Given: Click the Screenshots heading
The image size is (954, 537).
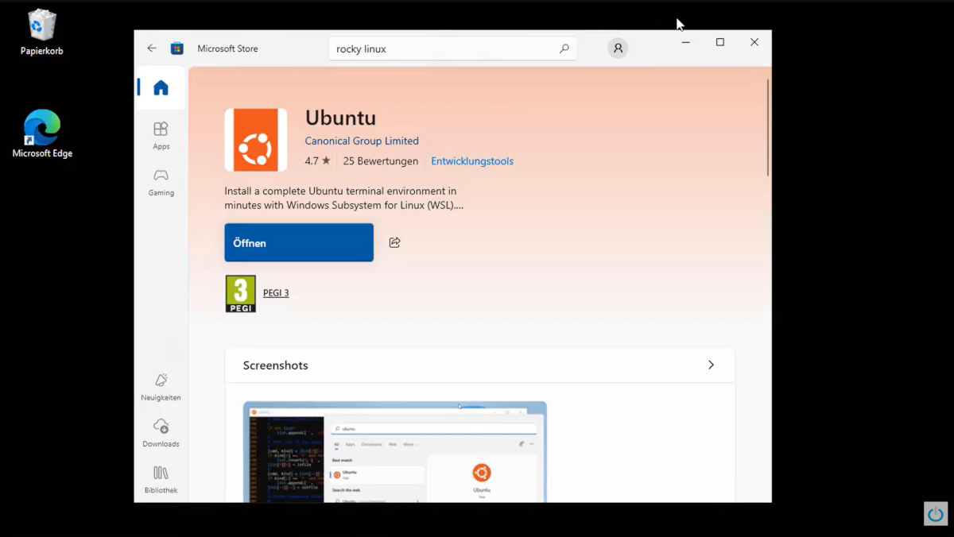Looking at the screenshot, I should point(275,365).
